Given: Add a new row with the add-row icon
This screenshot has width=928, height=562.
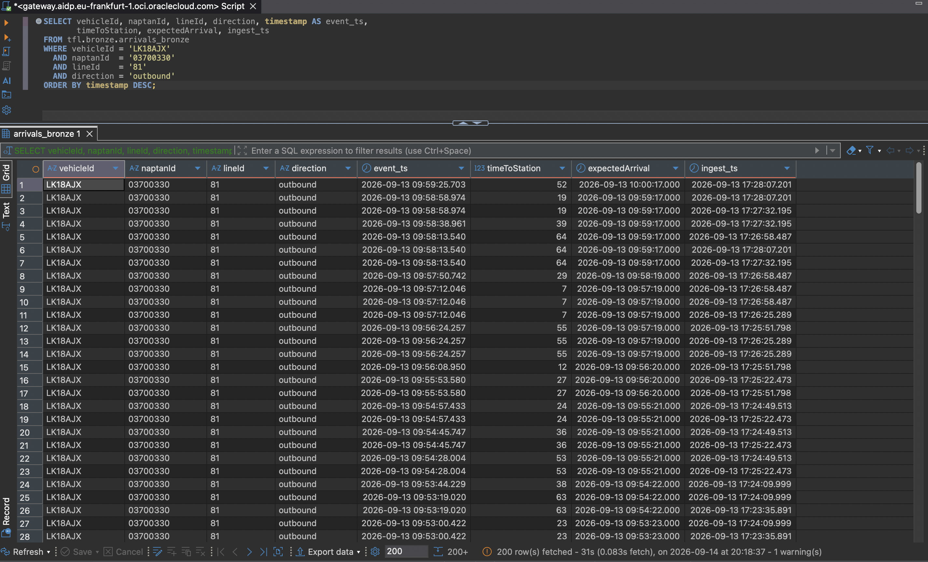Looking at the screenshot, I should pos(171,552).
